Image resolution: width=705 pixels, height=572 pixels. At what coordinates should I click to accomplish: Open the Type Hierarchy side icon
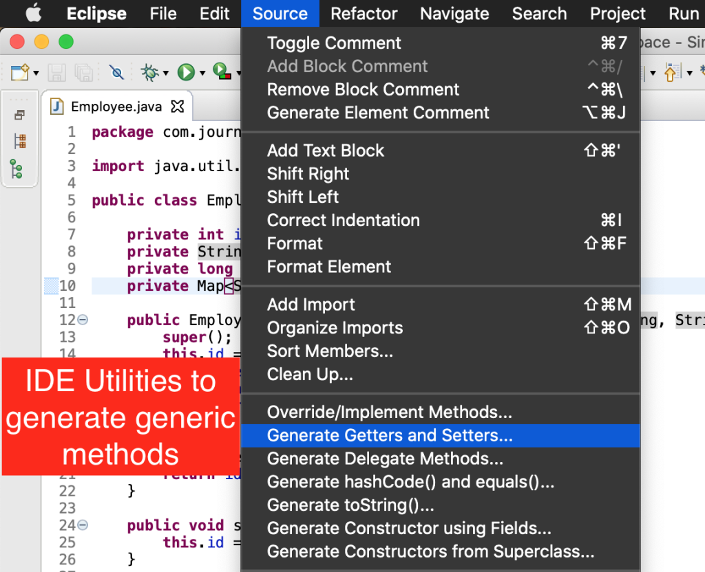(17, 169)
